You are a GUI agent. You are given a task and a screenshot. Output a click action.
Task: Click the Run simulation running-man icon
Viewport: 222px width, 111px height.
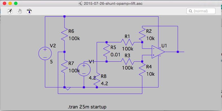point(10,11)
